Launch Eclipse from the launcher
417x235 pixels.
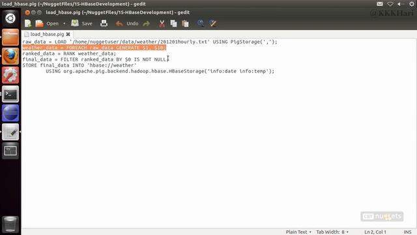point(10,113)
